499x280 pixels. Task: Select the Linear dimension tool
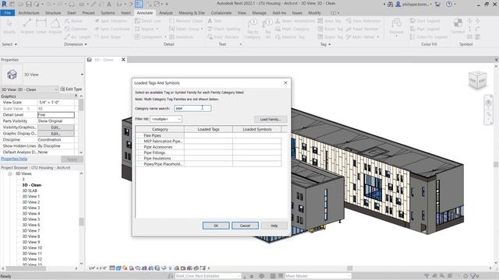(x=41, y=26)
